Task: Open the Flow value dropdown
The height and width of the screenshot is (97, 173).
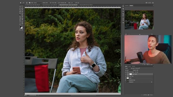Action: (x=57, y=3)
